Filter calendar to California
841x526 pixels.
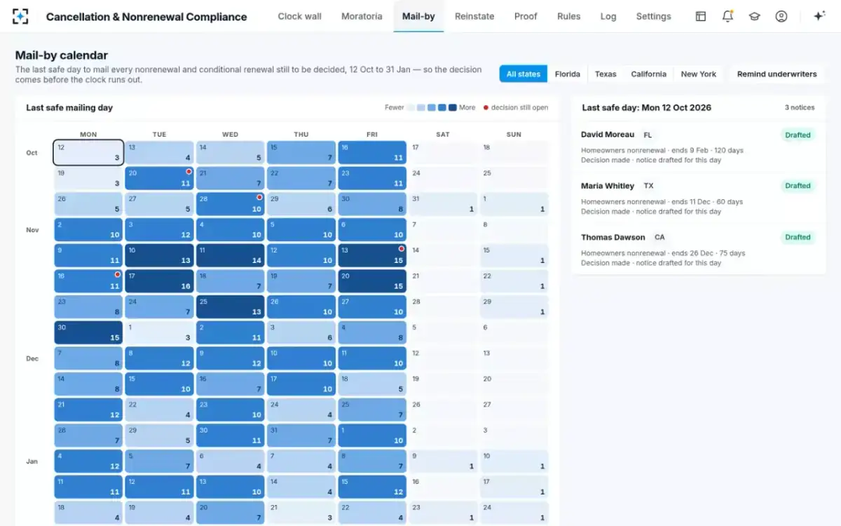click(x=648, y=74)
